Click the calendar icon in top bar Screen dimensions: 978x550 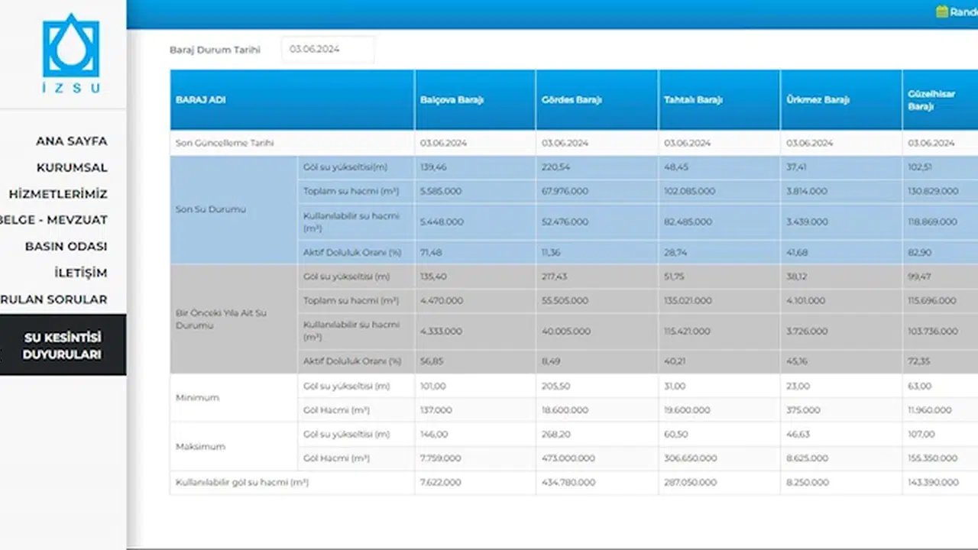(941, 12)
